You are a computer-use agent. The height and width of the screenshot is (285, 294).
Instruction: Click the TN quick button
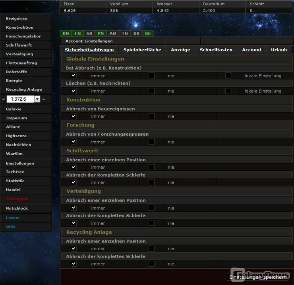(x=124, y=33)
